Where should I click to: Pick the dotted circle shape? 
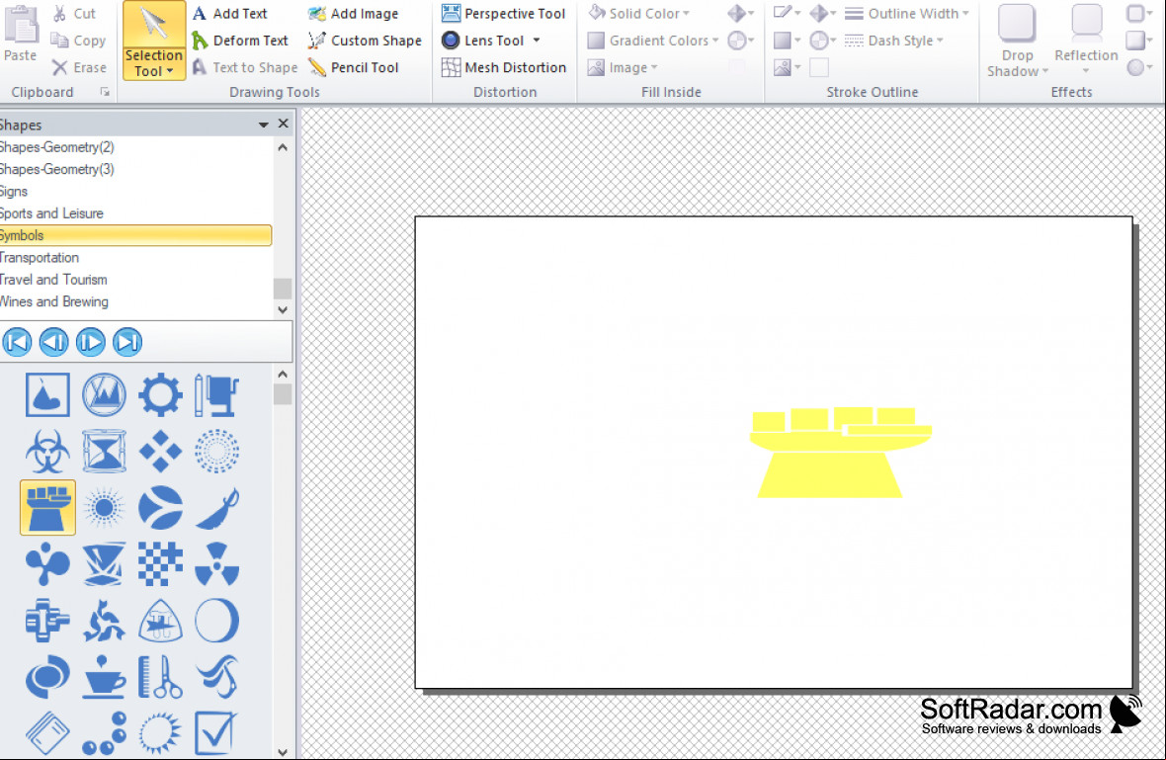216,452
